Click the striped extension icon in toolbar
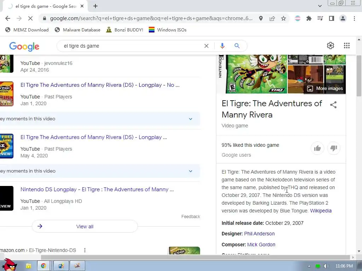This screenshot has height=271, width=362. pos(298,18)
